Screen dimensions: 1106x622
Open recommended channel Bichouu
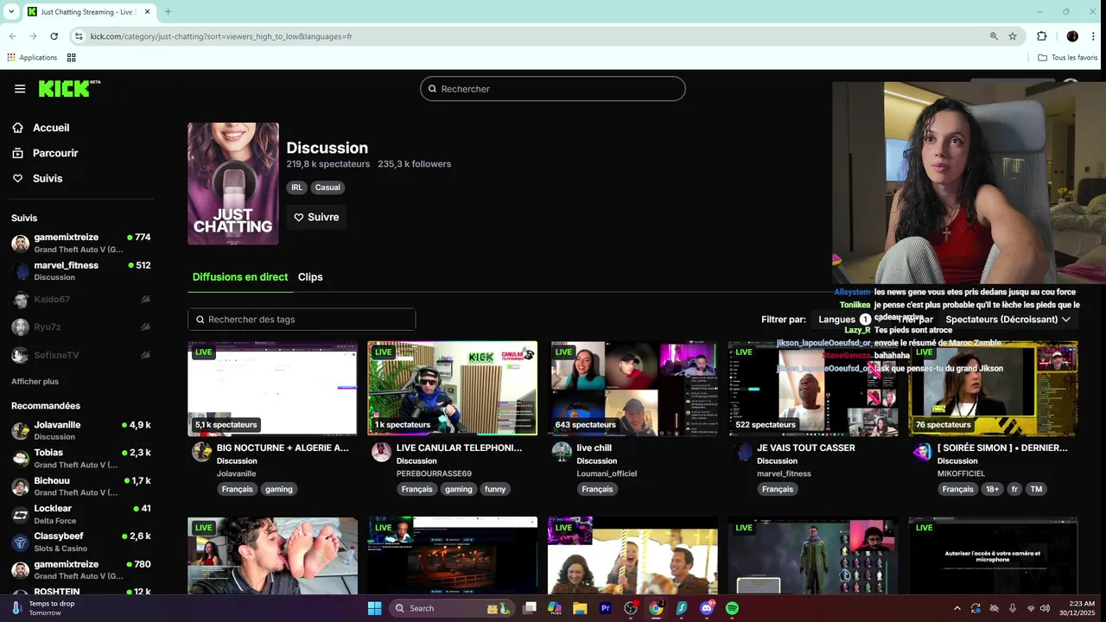[x=81, y=486]
